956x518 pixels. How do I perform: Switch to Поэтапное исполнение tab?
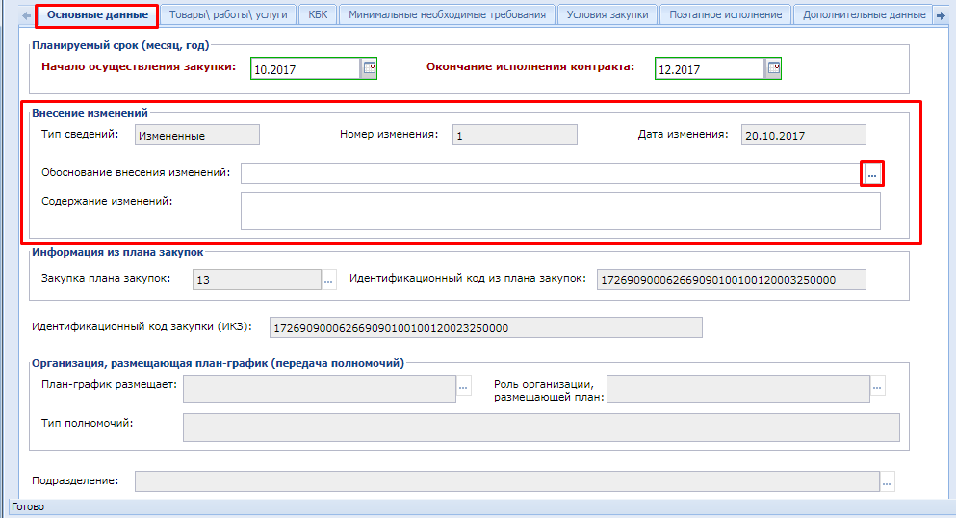click(x=726, y=15)
